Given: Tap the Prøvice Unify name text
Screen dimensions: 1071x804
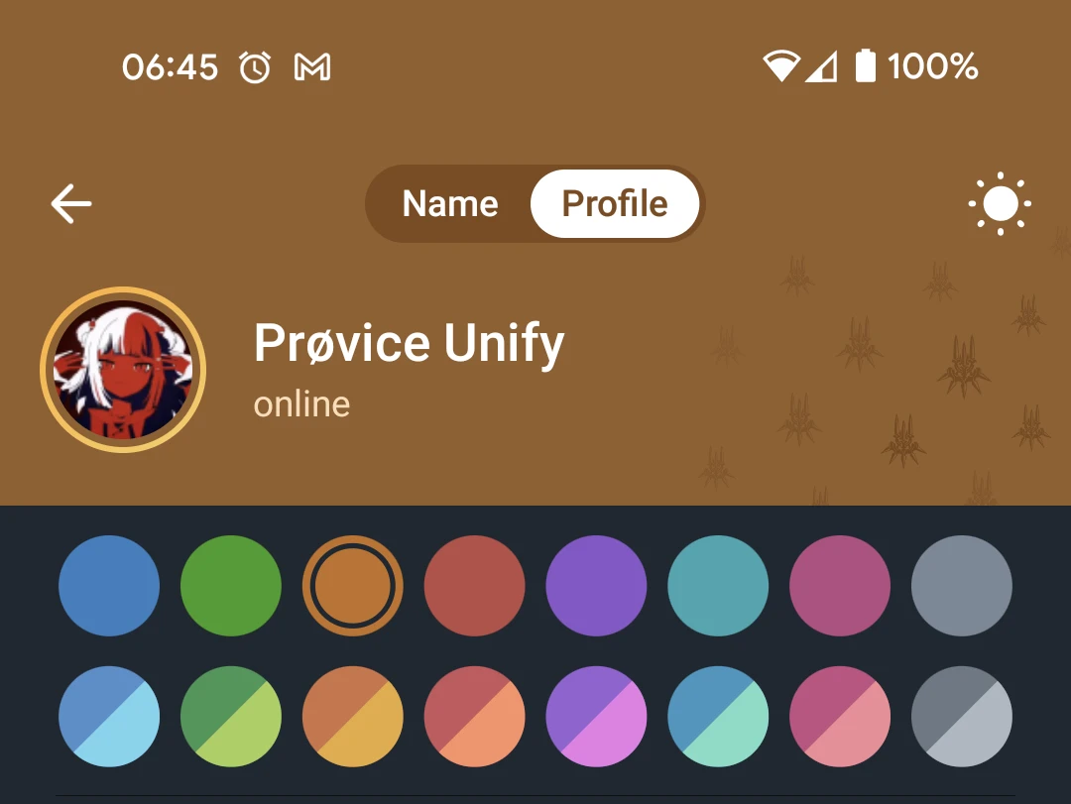Looking at the screenshot, I should (x=410, y=344).
